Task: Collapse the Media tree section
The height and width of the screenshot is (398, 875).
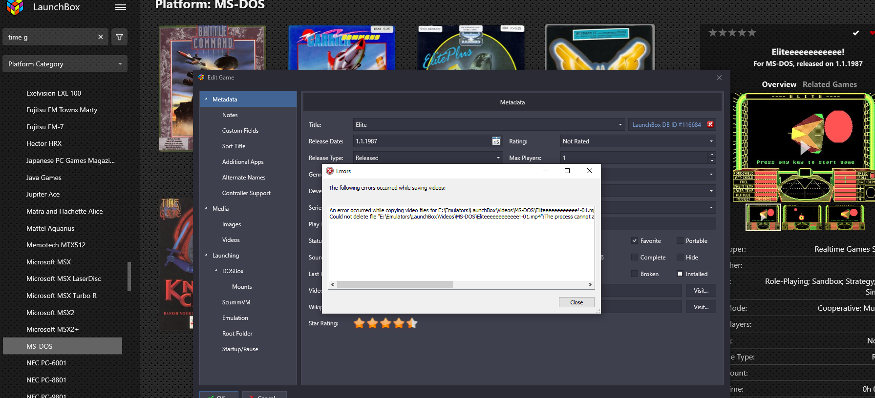Action: tap(206, 208)
